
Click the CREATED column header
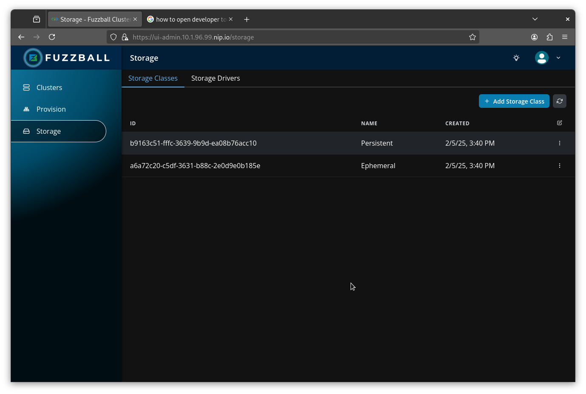[x=457, y=124]
